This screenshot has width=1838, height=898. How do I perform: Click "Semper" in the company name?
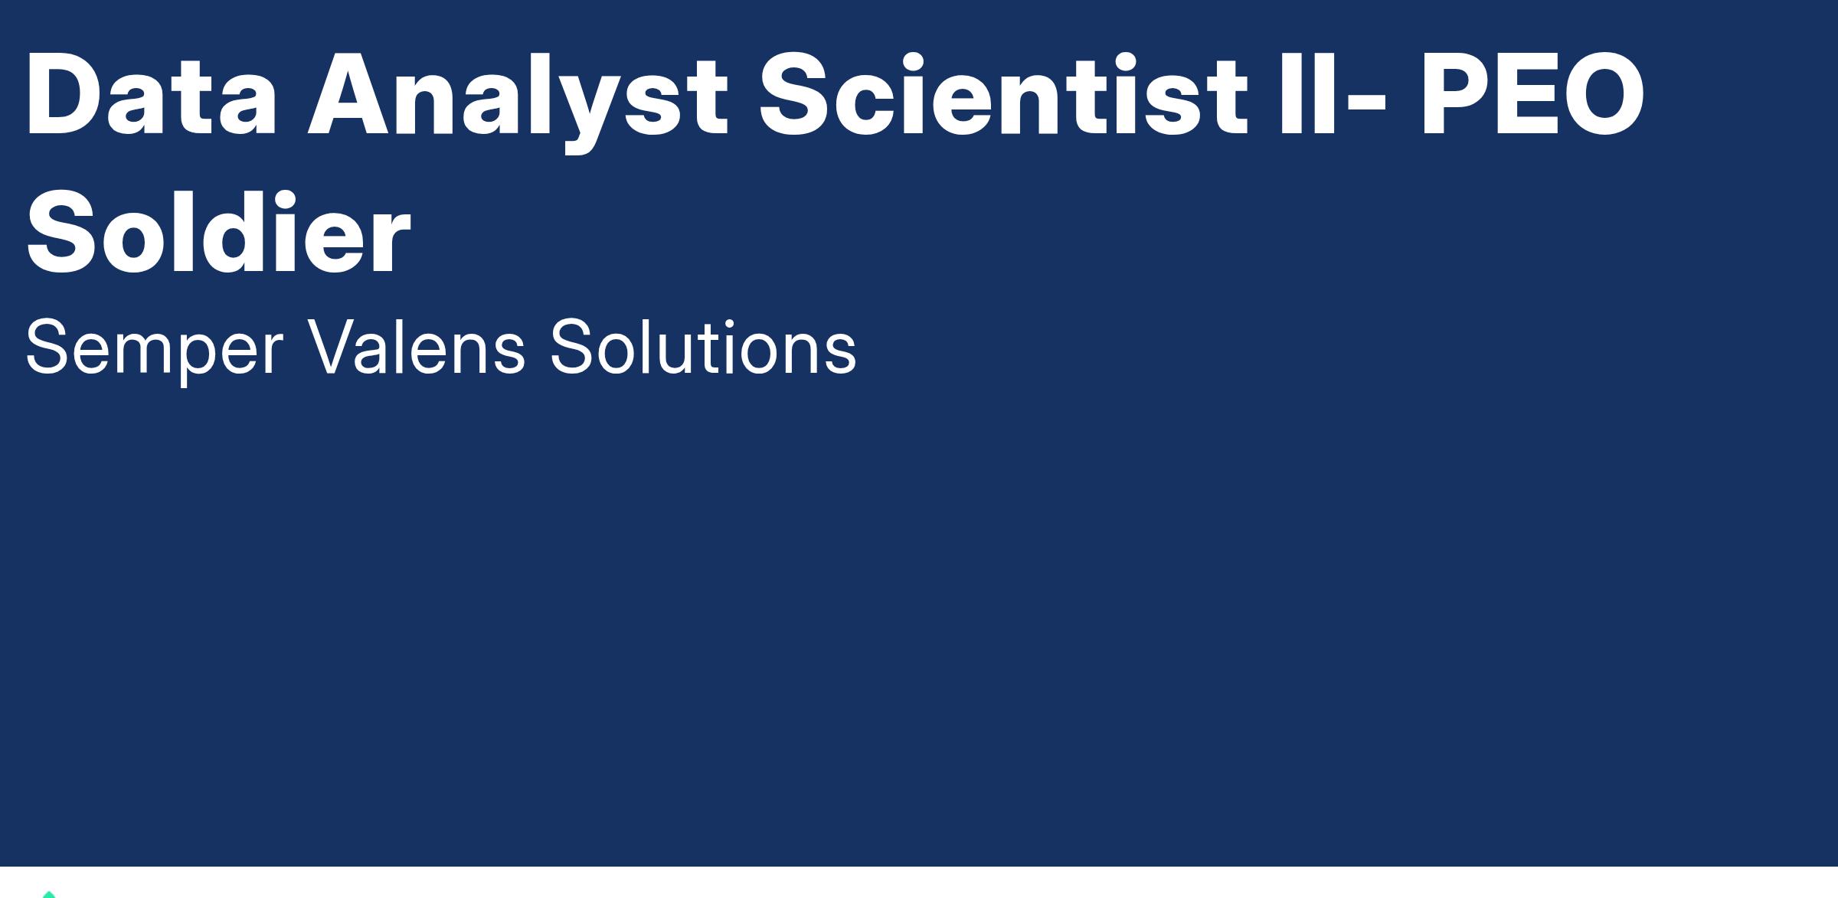click(155, 349)
